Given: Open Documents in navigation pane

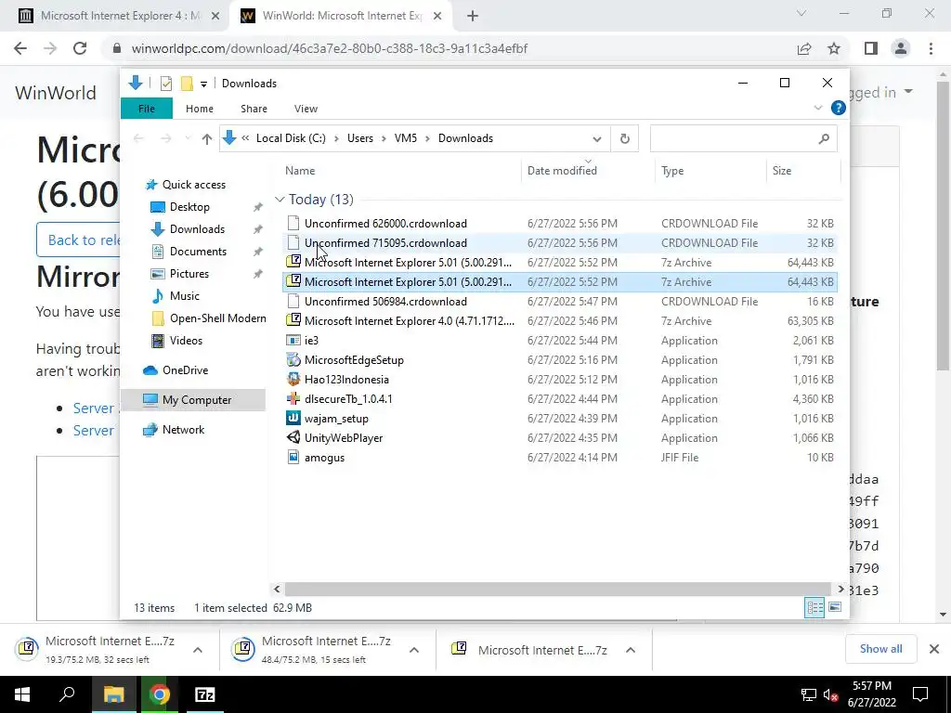Looking at the screenshot, I should pos(198,252).
